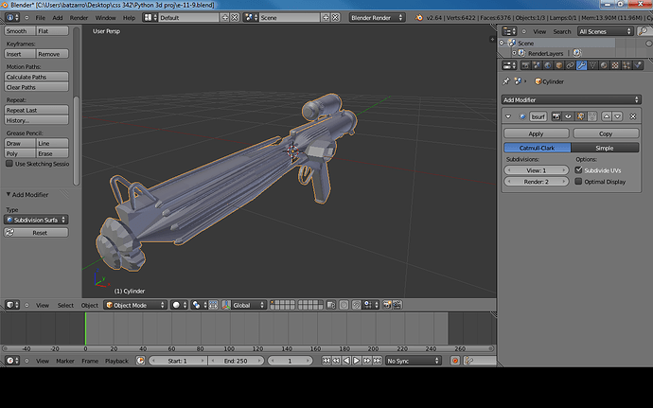Image resolution: width=653 pixels, height=408 pixels.
Task: Open the Global orientation dropdown
Action: pos(248,305)
